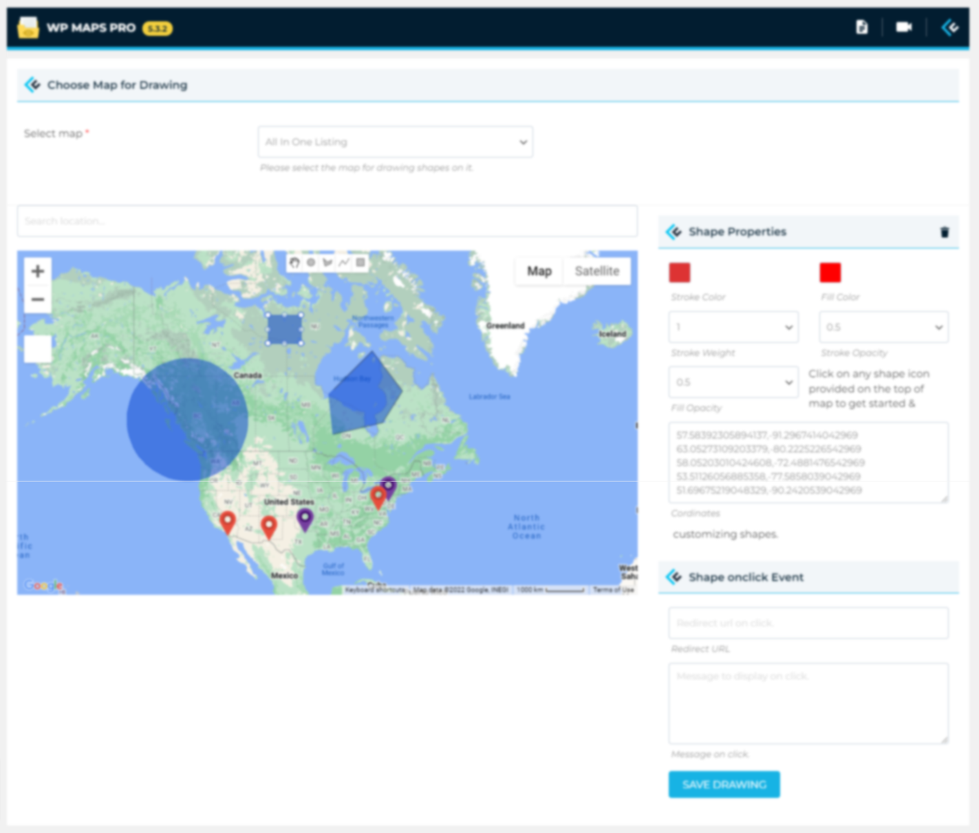Click the Save Drawing button
This screenshot has height=833, width=979.
click(x=724, y=784)
